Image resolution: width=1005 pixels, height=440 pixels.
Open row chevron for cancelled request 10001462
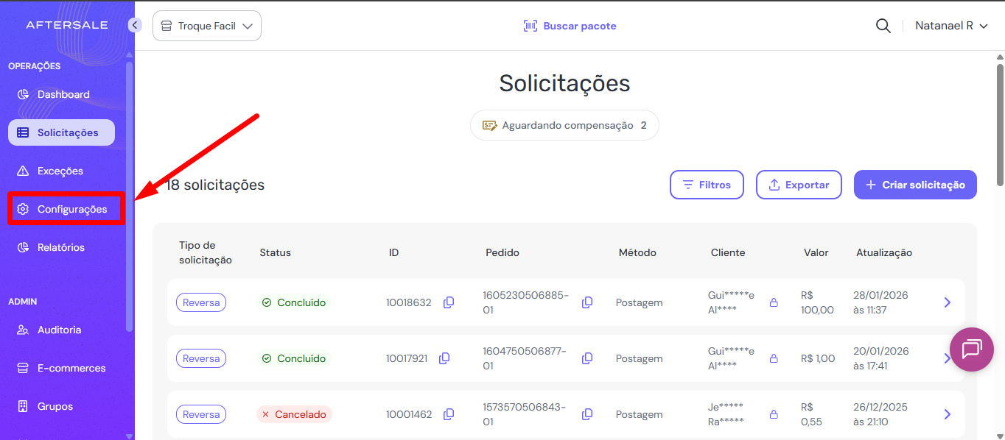tap(948, 414)
